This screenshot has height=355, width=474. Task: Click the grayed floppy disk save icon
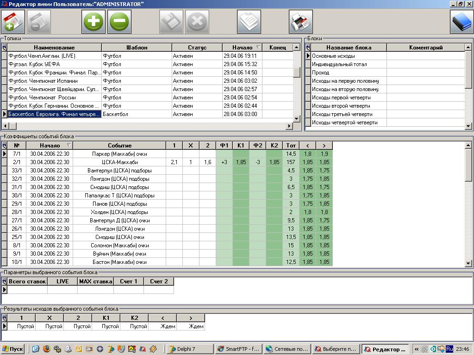coord(171,22)
